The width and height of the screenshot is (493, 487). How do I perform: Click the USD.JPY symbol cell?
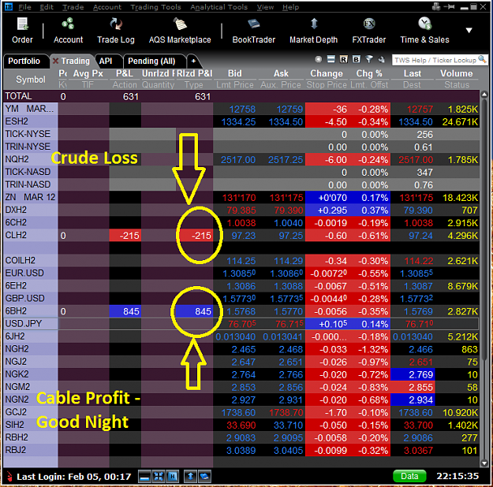point(31,324)
